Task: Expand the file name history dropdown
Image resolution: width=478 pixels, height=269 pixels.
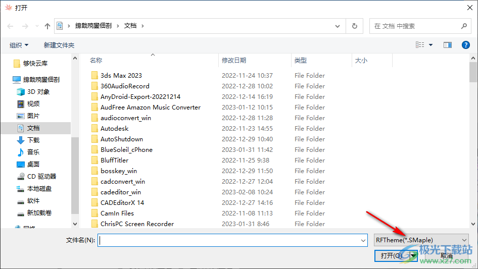Action: 363,240
